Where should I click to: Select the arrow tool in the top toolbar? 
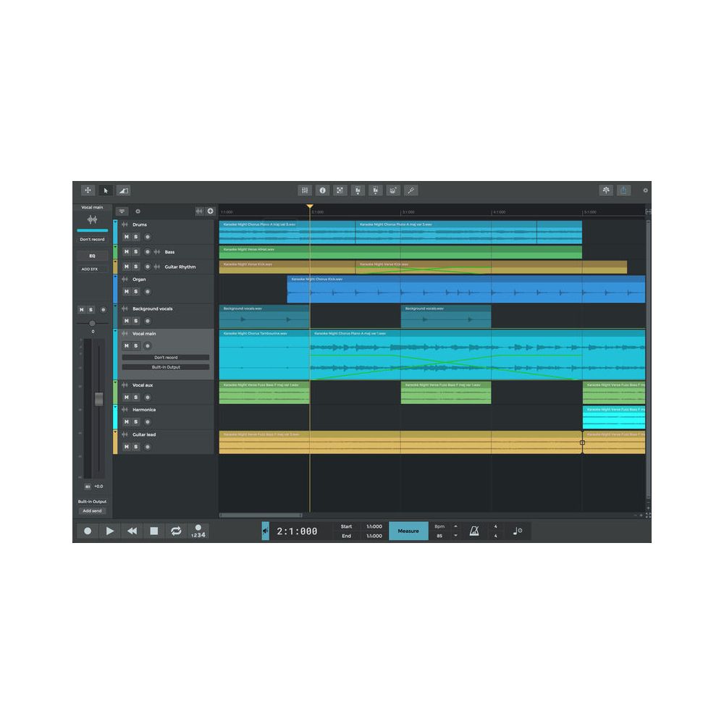(105, 190)
